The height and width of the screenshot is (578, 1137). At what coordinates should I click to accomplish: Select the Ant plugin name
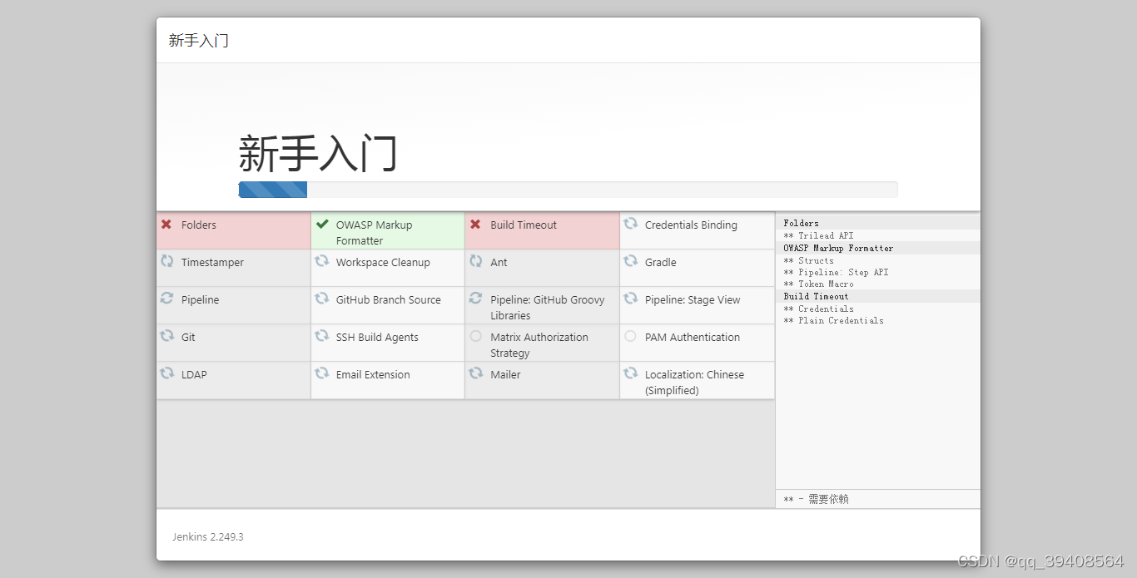click(499, 262)
